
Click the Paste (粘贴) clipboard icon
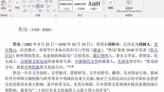pos(4,3)
